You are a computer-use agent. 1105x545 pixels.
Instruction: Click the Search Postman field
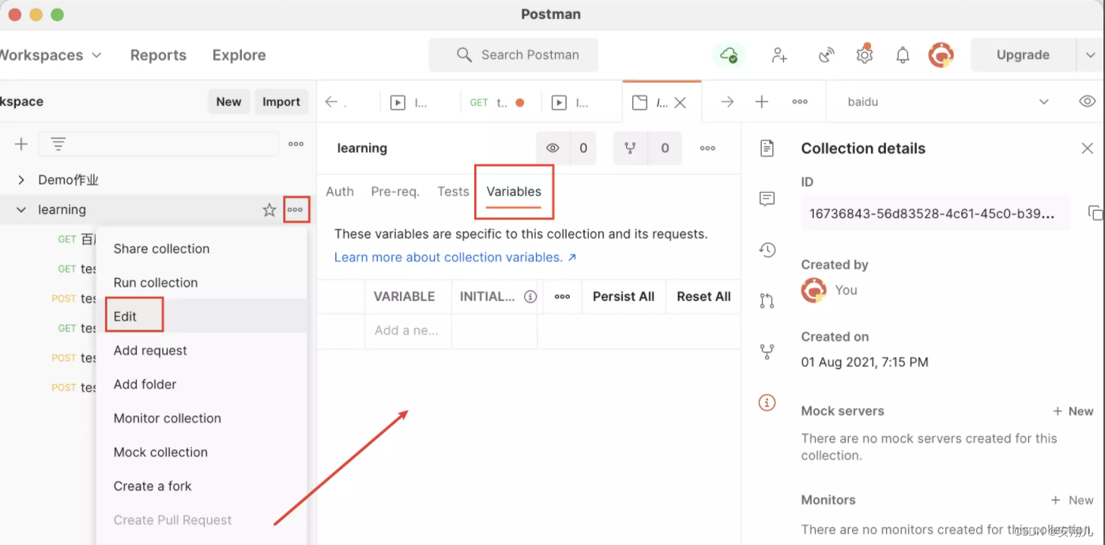pyautogui.click(x=513, y=55)
